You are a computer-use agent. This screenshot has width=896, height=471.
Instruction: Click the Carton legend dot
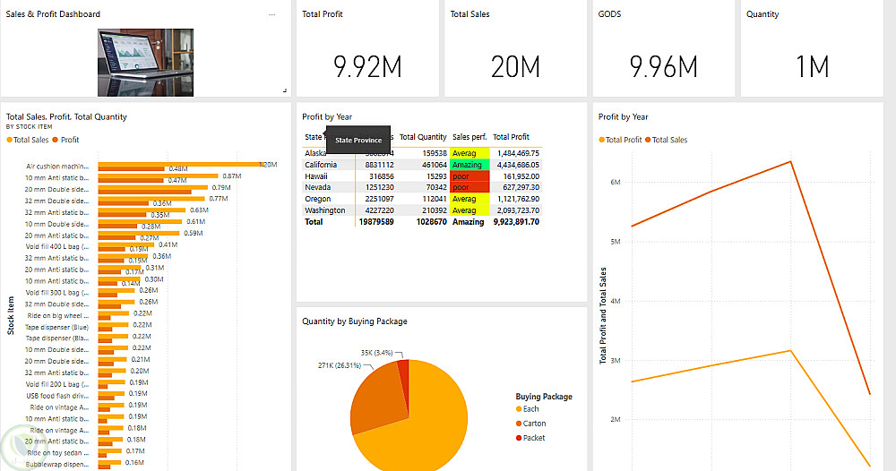(519, 424)
